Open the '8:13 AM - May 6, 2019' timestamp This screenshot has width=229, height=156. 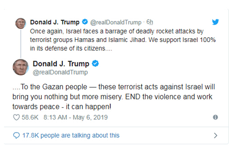click(76, 117)
